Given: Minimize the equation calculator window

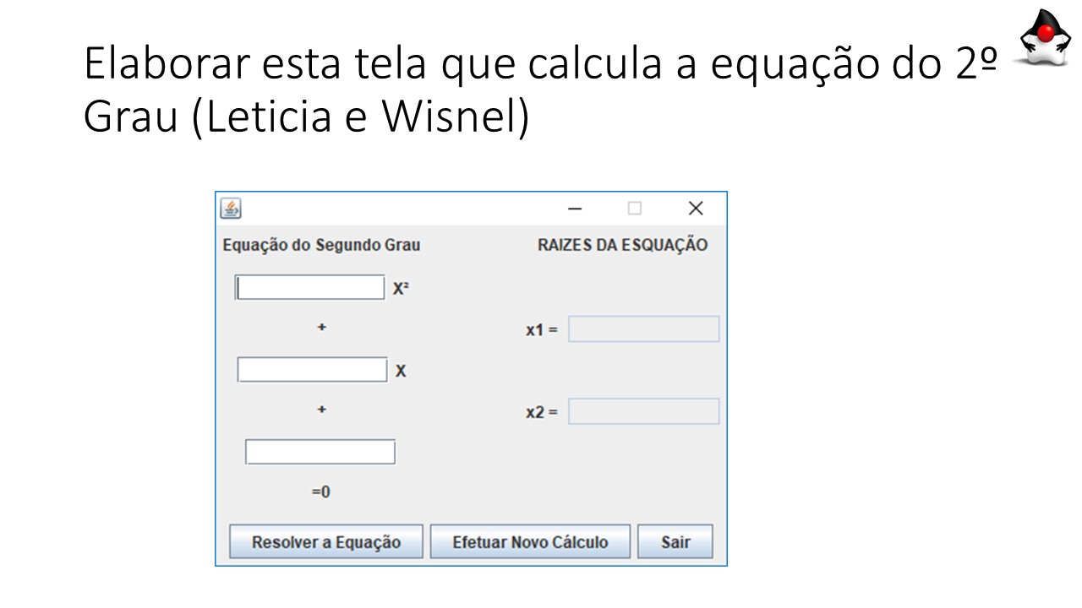Looking at the screenshot, I should tap(575, 209).
